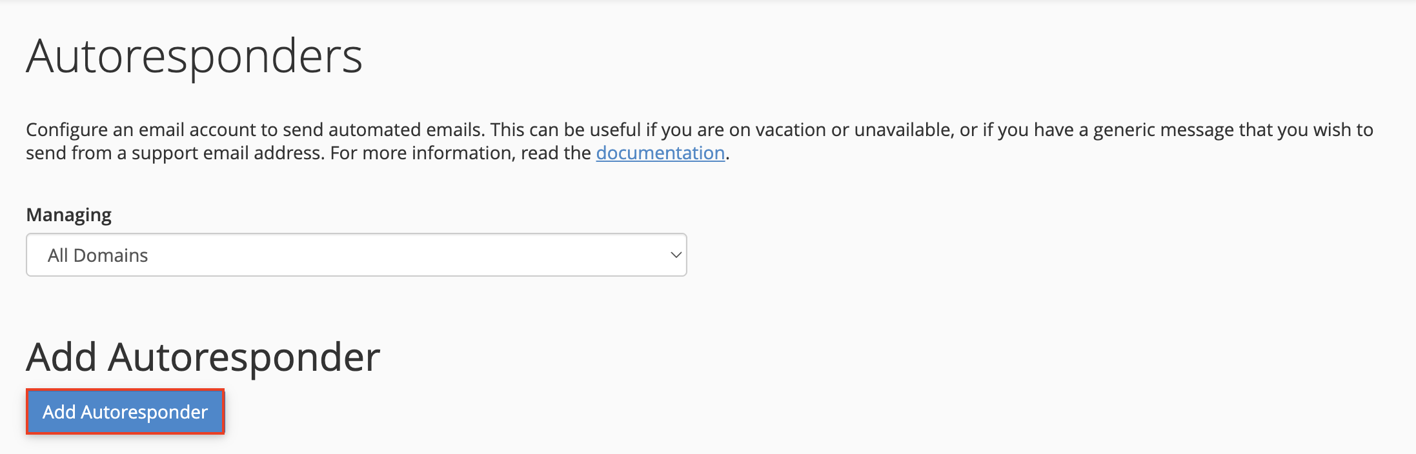The image size is (1416, 454).
Task: Open the documentation link
Action: (660, 153)
